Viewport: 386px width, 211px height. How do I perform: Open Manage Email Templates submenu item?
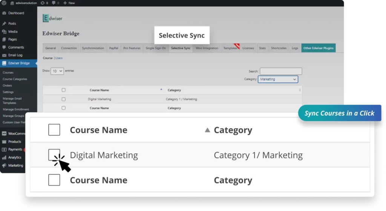tap(12, 101)
